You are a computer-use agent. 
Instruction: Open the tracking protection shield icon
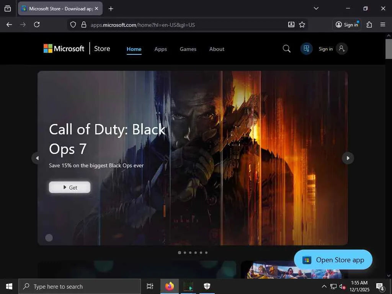pos(73,25)
